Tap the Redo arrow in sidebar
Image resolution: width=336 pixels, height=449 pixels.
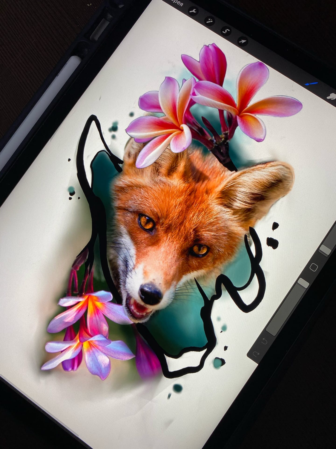tap(256, 354)
